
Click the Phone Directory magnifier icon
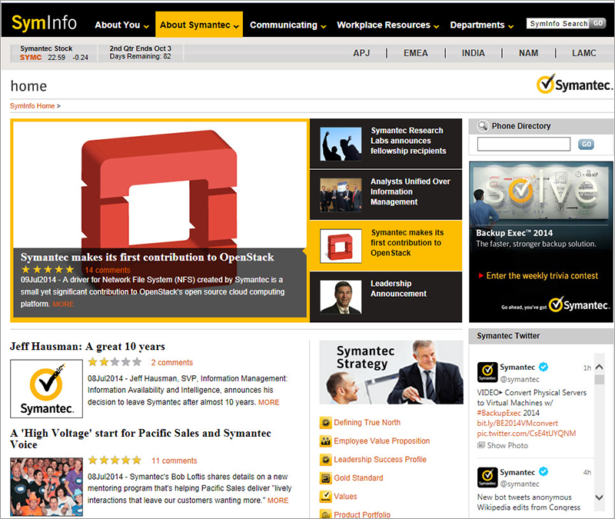coord(483,126)
